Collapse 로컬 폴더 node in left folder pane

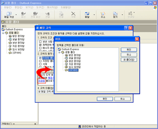tap(3, 33)
